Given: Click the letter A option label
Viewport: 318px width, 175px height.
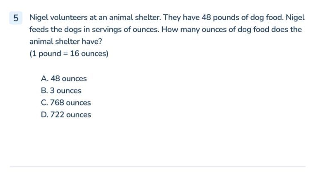Looking at the screenshot, I should point(44,78).
